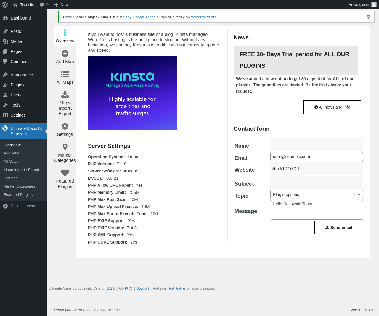This screenshot has height=316, width=379.
Task: Click the WordPress Settings sidebar icon
Action: (5, 115)
